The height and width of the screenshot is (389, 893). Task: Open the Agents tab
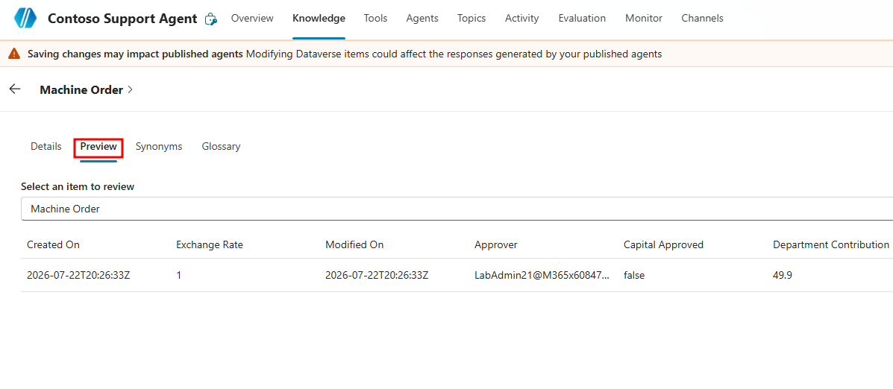pos(422,18)
